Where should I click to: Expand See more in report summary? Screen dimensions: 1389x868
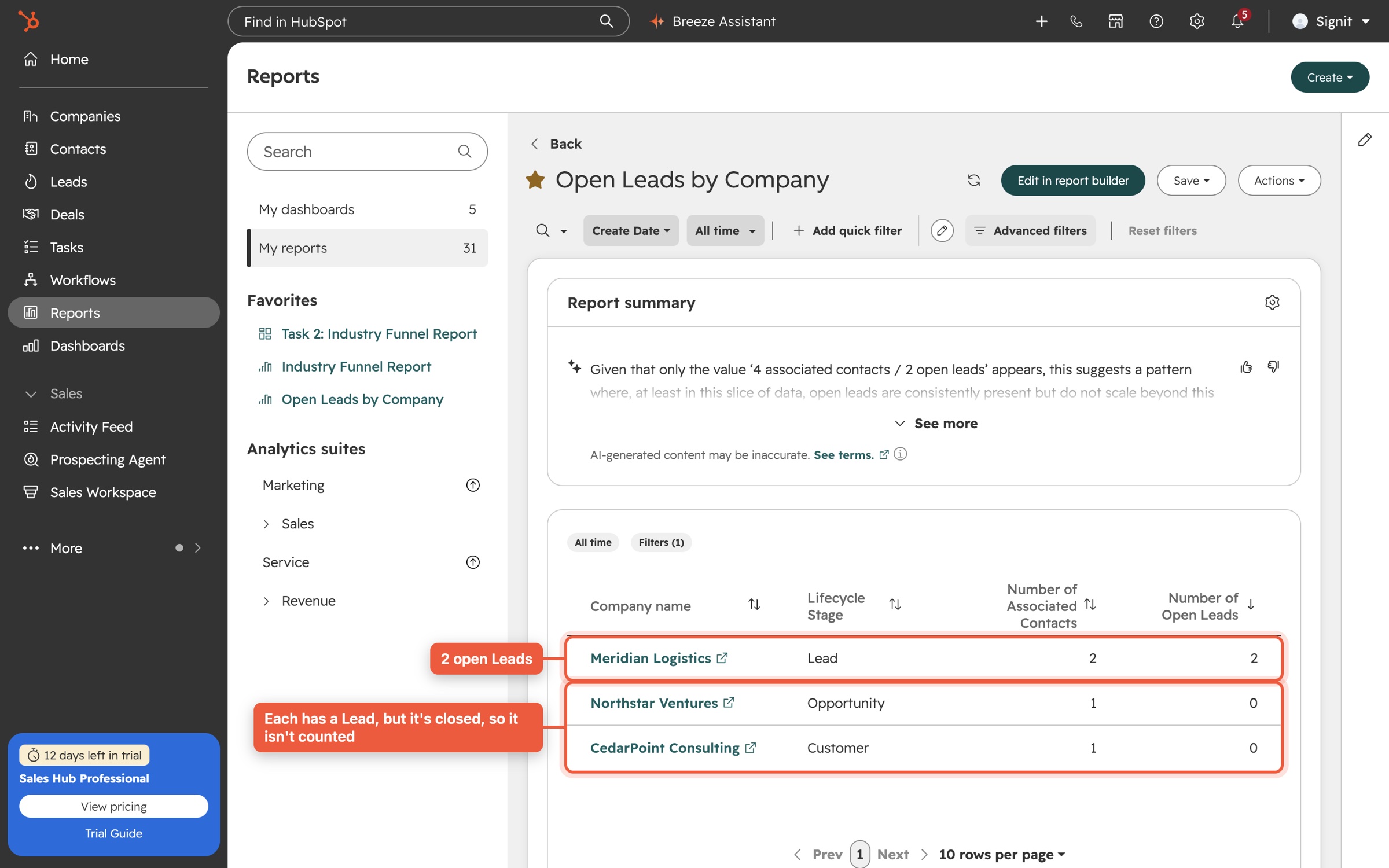click(x=936, y=424)
